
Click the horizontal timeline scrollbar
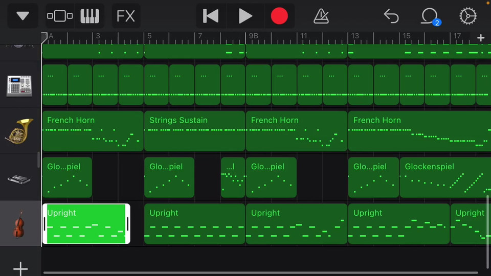click(x=260, y=273)
